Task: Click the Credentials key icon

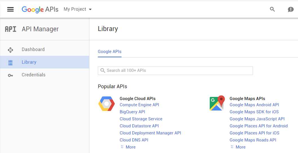Action: tap(10, 75)
